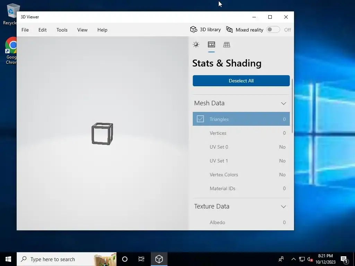355x266 pixels.
Task: Select the Stats & Shading tab icon
Action: 211,45
